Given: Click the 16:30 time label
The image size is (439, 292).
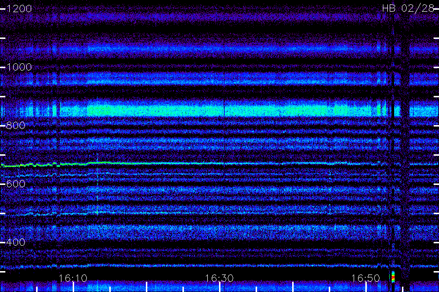Looking at the screenshot, I should pyautogui.click(x=219, y=278).
